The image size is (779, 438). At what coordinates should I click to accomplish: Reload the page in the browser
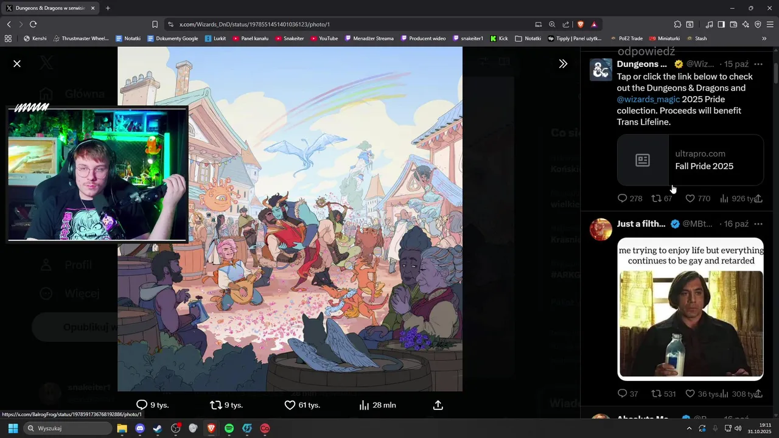click(x=33, y=24)
